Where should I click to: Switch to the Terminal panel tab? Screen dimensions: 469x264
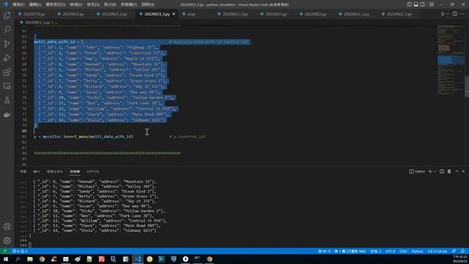tap(75, 172)
